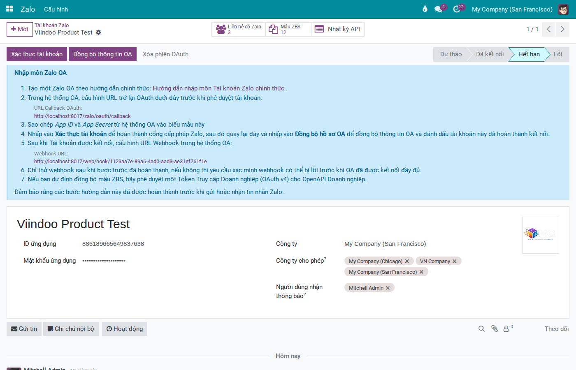Open the Cấu hình menu
This screenshot has width=576, height=370.
point(56,9)
